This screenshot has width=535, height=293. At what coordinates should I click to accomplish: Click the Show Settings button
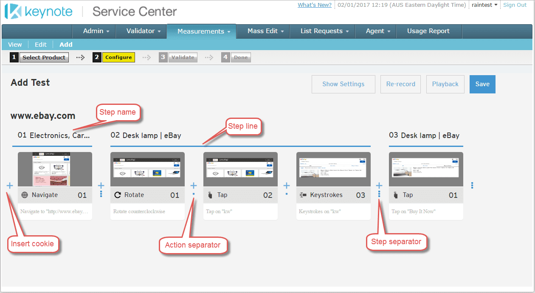tap(344, 84)
